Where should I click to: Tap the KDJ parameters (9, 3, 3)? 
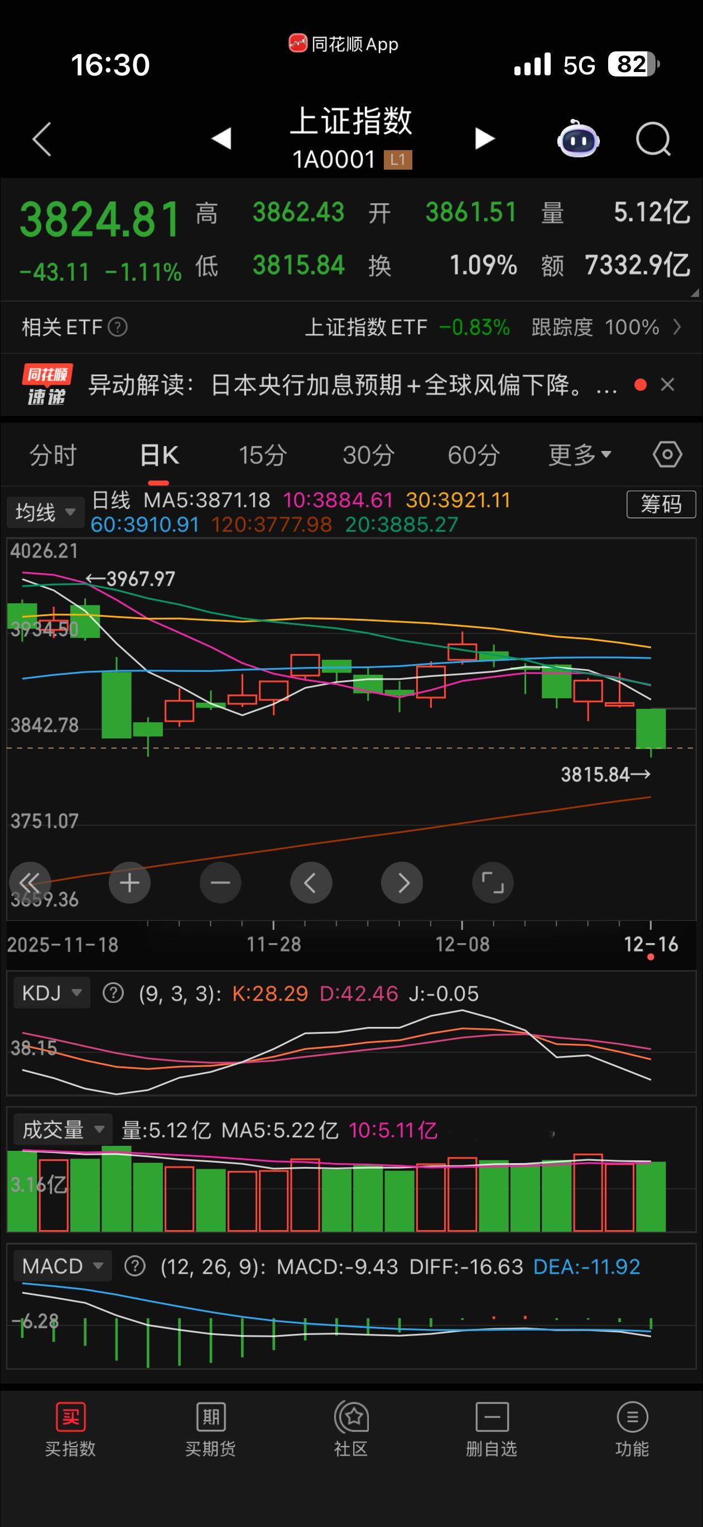click(180, 993)
